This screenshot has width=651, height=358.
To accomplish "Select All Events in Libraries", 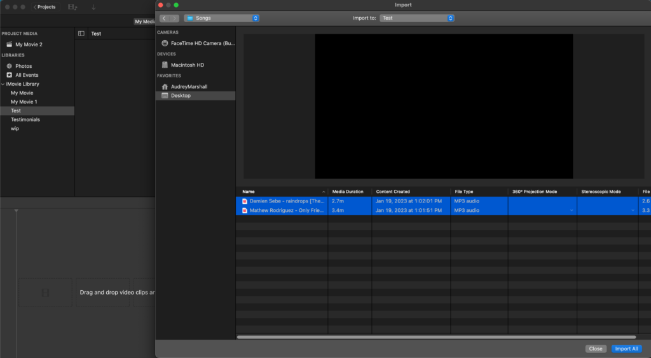I will pyautogui.click(x=27, y=75).
